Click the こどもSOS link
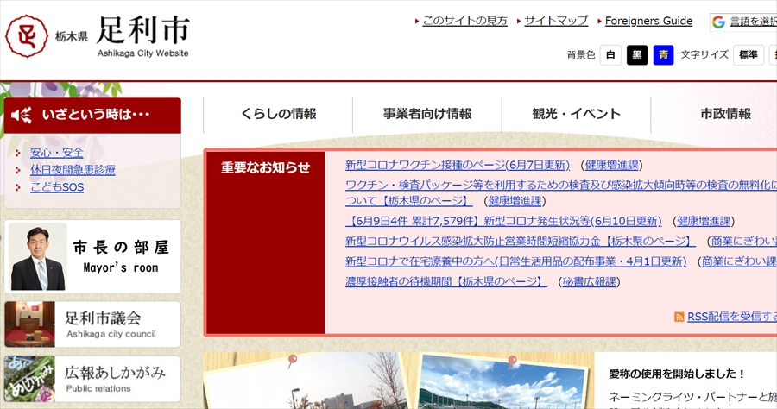Viewport: 777px width, 409px height. click(57, 187)
